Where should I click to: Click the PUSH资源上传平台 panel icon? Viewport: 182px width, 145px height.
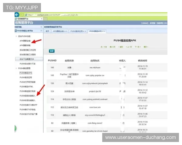click(x=16, y=31)
